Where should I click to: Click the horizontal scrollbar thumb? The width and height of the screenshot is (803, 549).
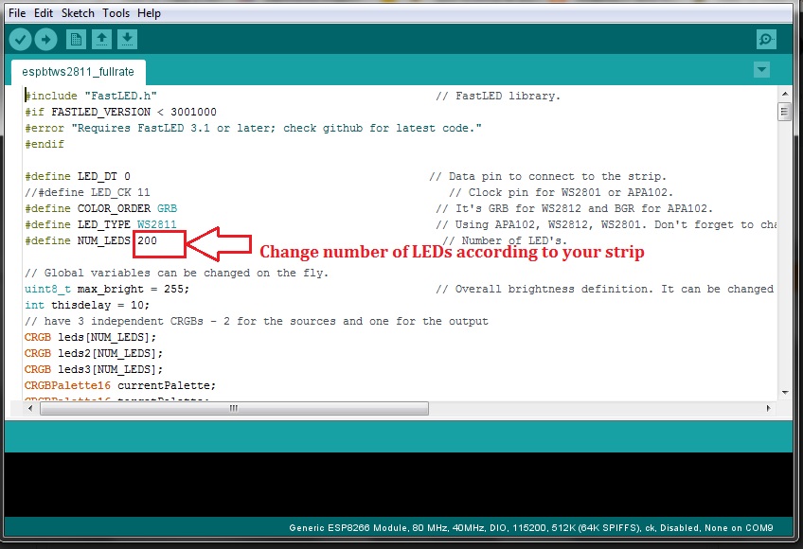pyautogui.click(x=234, y=408)
